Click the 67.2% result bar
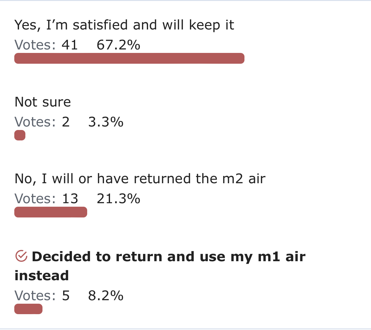Image resolution: width=371 pixels, height=330 pixels. point(129,58)
